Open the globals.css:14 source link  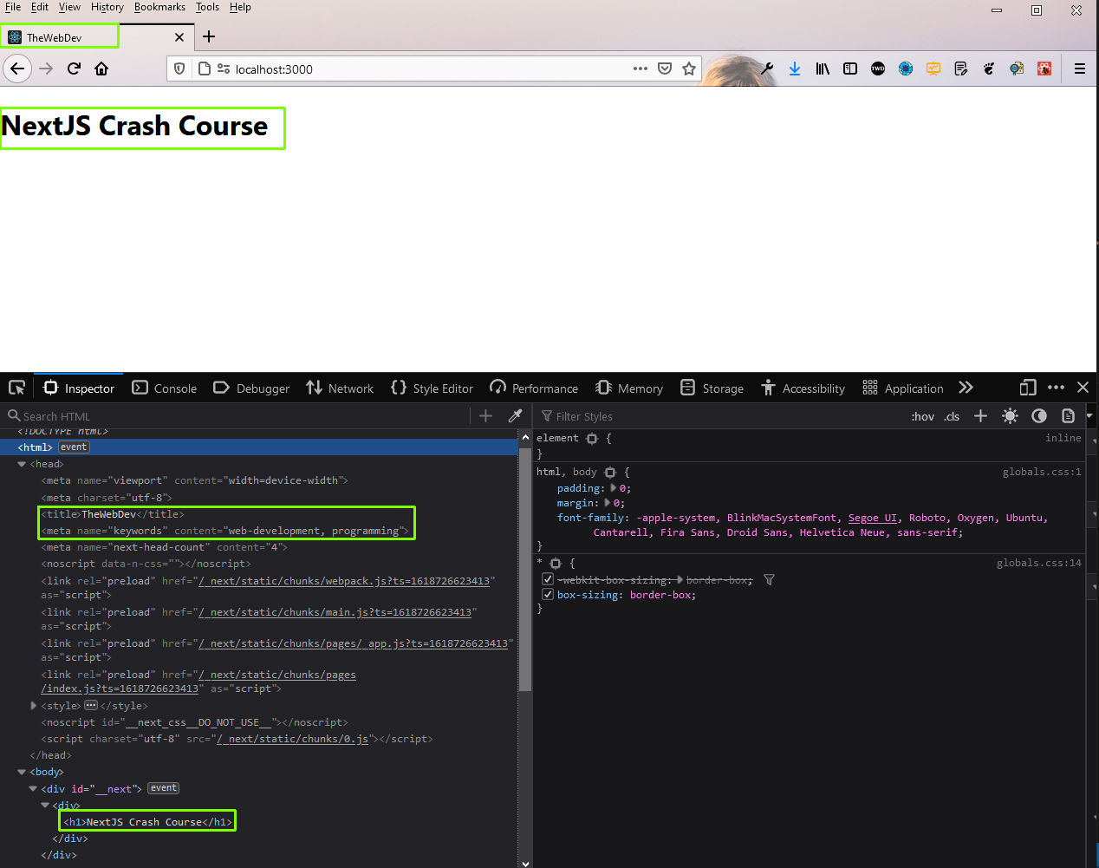pyautogui.click(x=1038, y=563)
